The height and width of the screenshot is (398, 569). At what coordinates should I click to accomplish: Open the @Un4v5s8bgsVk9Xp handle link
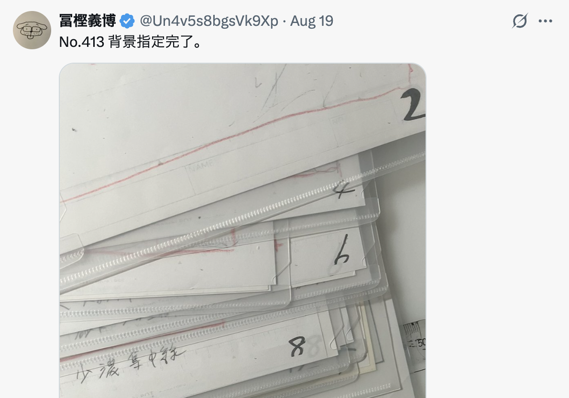pos(209,21)
